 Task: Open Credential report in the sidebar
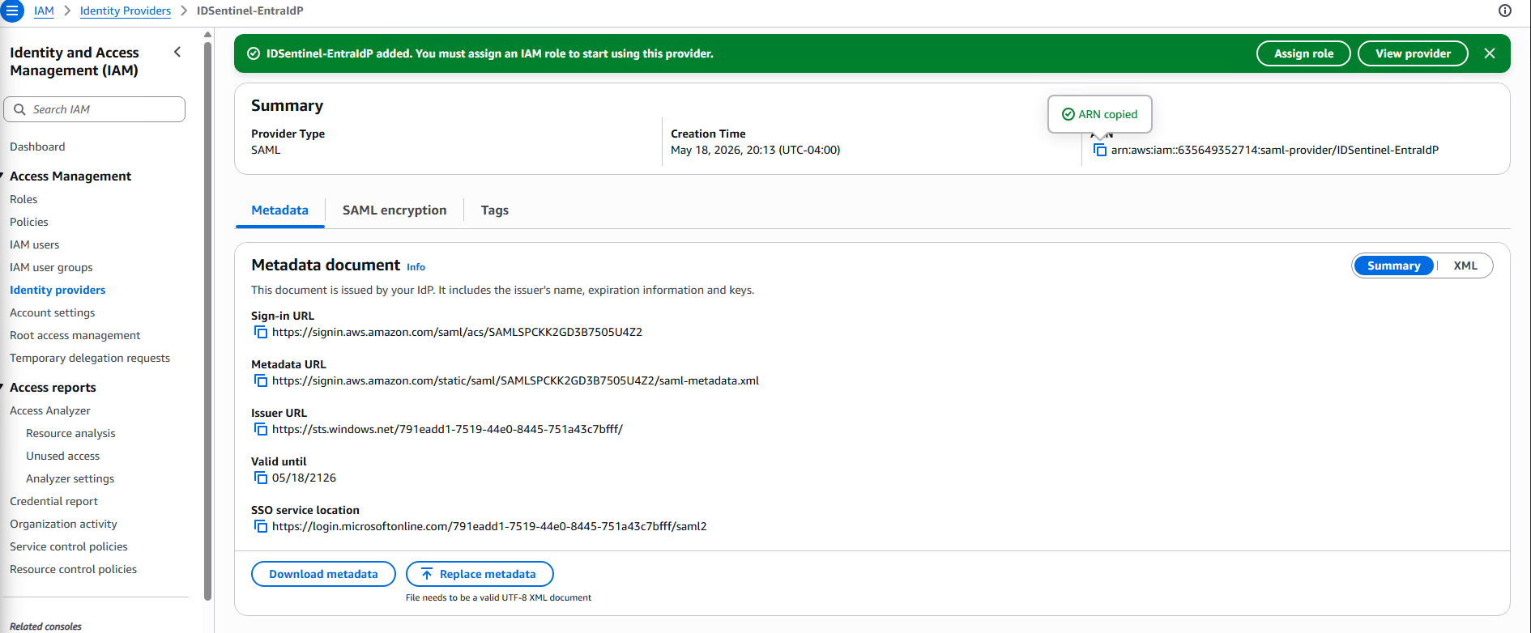coord(53,501)
